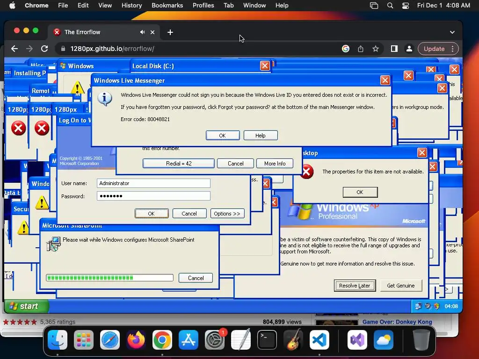The image size is (479, 359).
Task: Open the Apple menu
Action: (x=12, y=6)
